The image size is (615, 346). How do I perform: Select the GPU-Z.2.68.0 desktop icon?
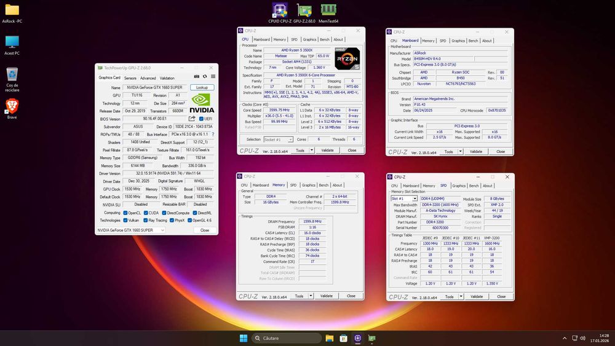point(304,13)
